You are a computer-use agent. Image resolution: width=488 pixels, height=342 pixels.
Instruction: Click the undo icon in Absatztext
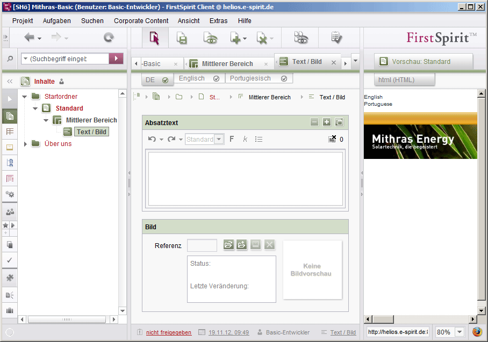click(x=152, y=139)
